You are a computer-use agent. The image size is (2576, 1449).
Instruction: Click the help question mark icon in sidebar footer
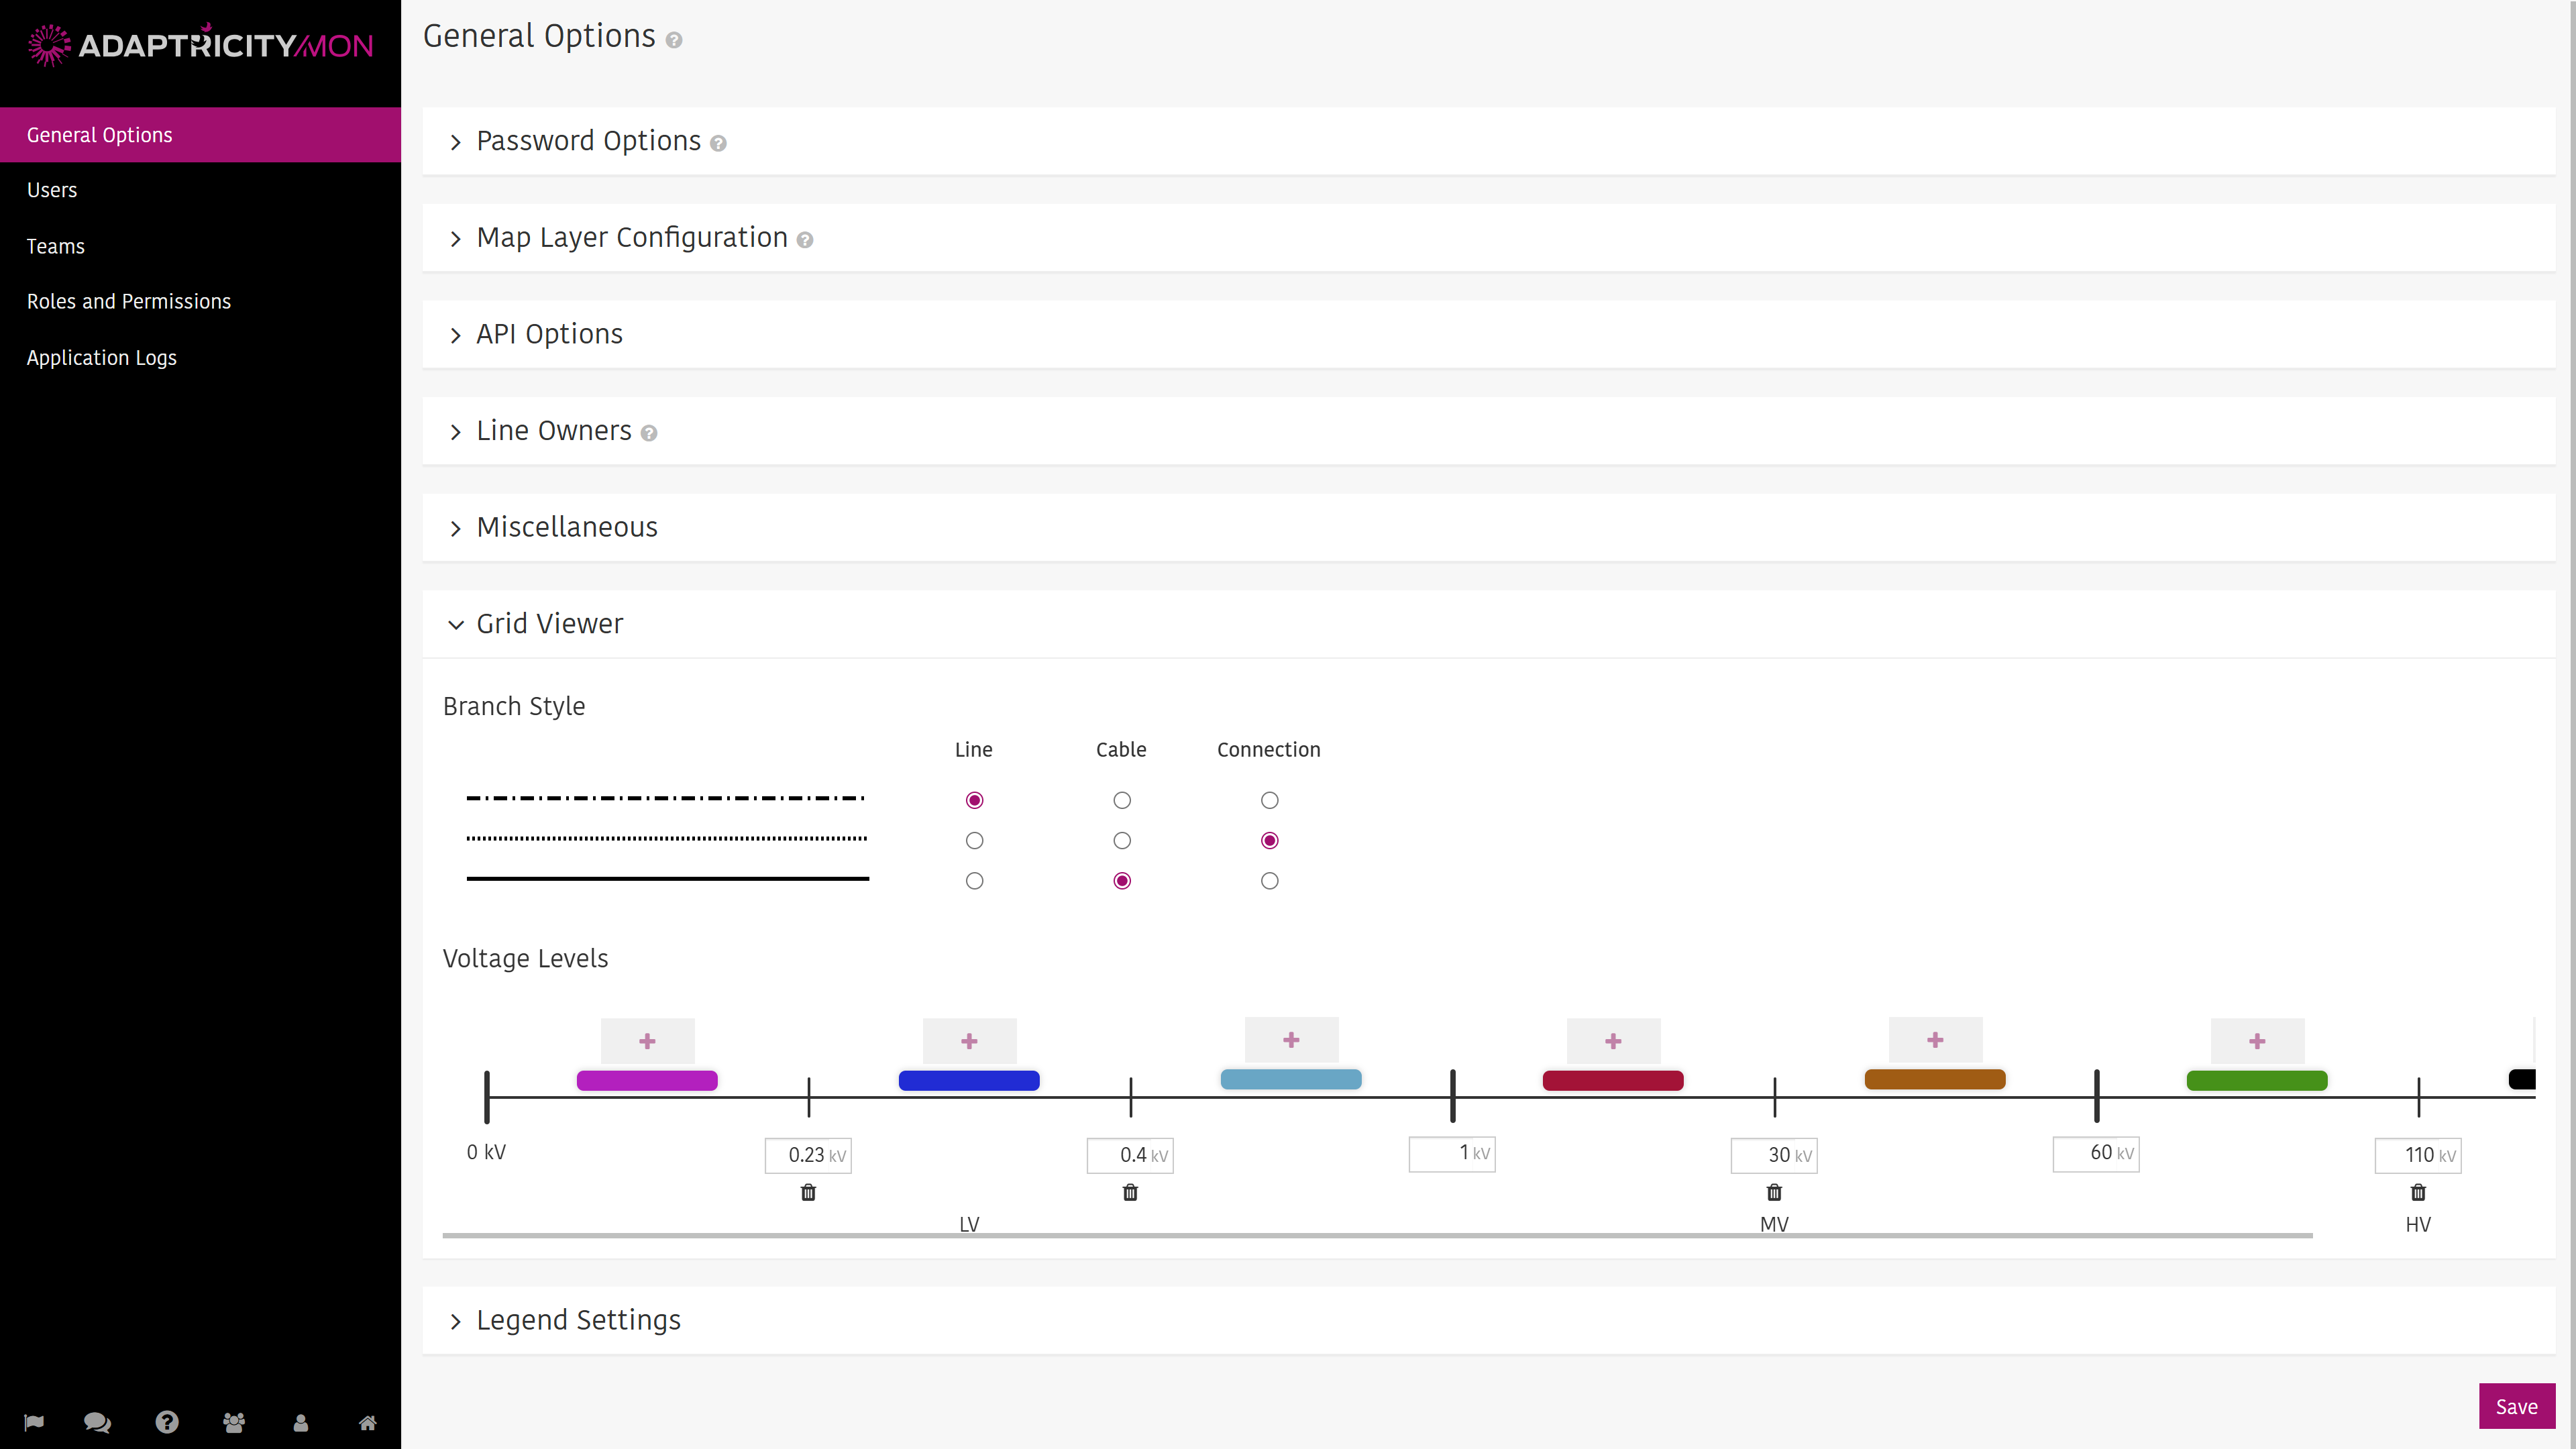click(x=167, y=1422)
